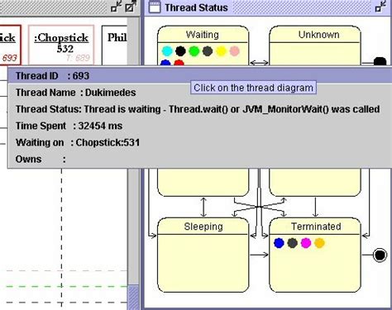Screen dimensions: 392x310
Task: Select the :Chopstick 532 object box
Action: point(61,45)
